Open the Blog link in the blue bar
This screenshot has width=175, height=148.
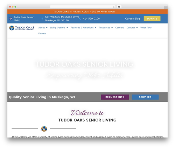(x=137, y=19)
